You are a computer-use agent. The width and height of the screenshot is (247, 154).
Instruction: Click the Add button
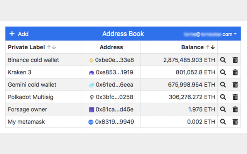[19, 34]
